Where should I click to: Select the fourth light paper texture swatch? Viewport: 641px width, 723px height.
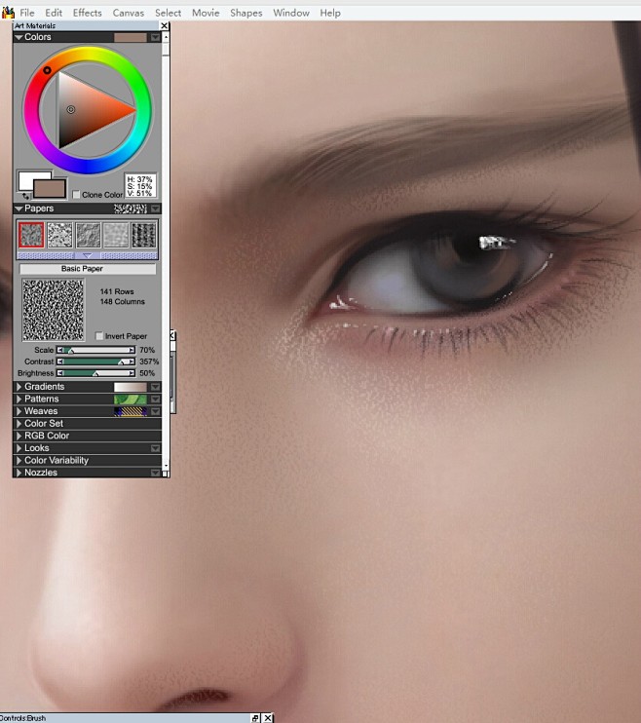click(x=116, y=235)
